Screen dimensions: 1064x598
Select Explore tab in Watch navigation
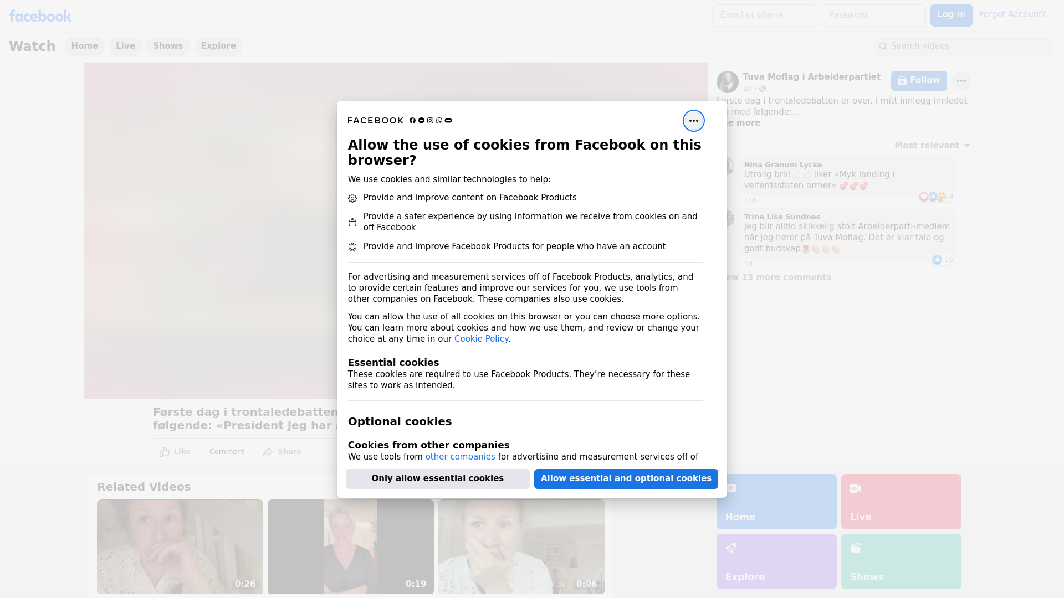[x=218, y=46]
